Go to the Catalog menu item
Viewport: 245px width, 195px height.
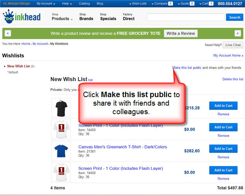[84, 3]
